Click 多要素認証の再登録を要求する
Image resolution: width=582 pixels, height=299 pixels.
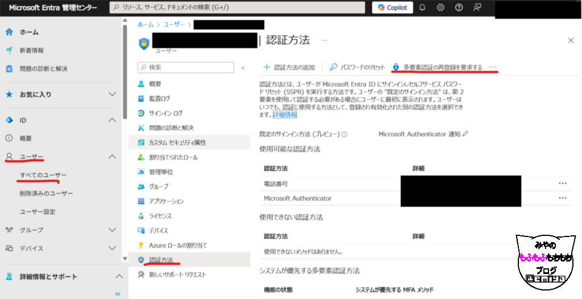pyautogui.click(x=438, y=67)
